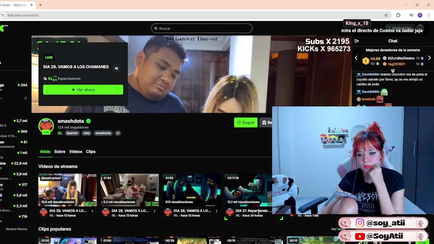
Task: Click the Buscar search field
Action: 202,28
